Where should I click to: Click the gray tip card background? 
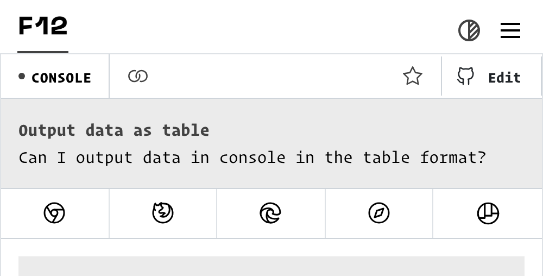point(271,143)
